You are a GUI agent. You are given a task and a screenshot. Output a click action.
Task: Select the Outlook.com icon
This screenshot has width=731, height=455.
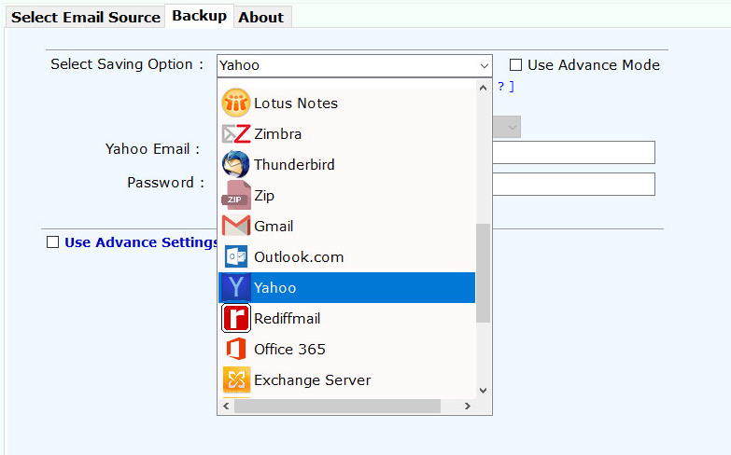[x=236, y=257]
